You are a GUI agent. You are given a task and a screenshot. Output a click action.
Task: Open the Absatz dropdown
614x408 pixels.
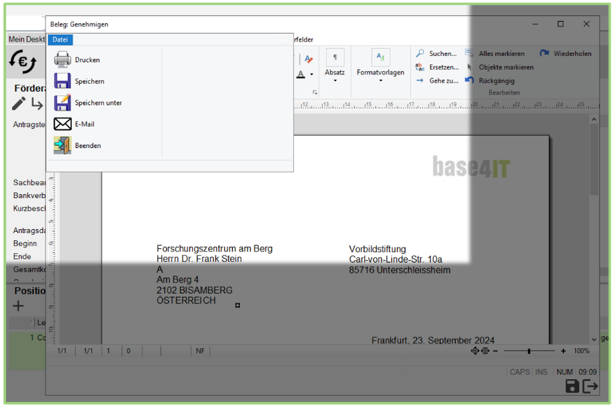pyautogui.click(x=335, y=72)
